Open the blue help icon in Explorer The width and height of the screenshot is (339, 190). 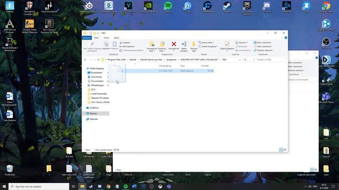(x=286, y=37)
